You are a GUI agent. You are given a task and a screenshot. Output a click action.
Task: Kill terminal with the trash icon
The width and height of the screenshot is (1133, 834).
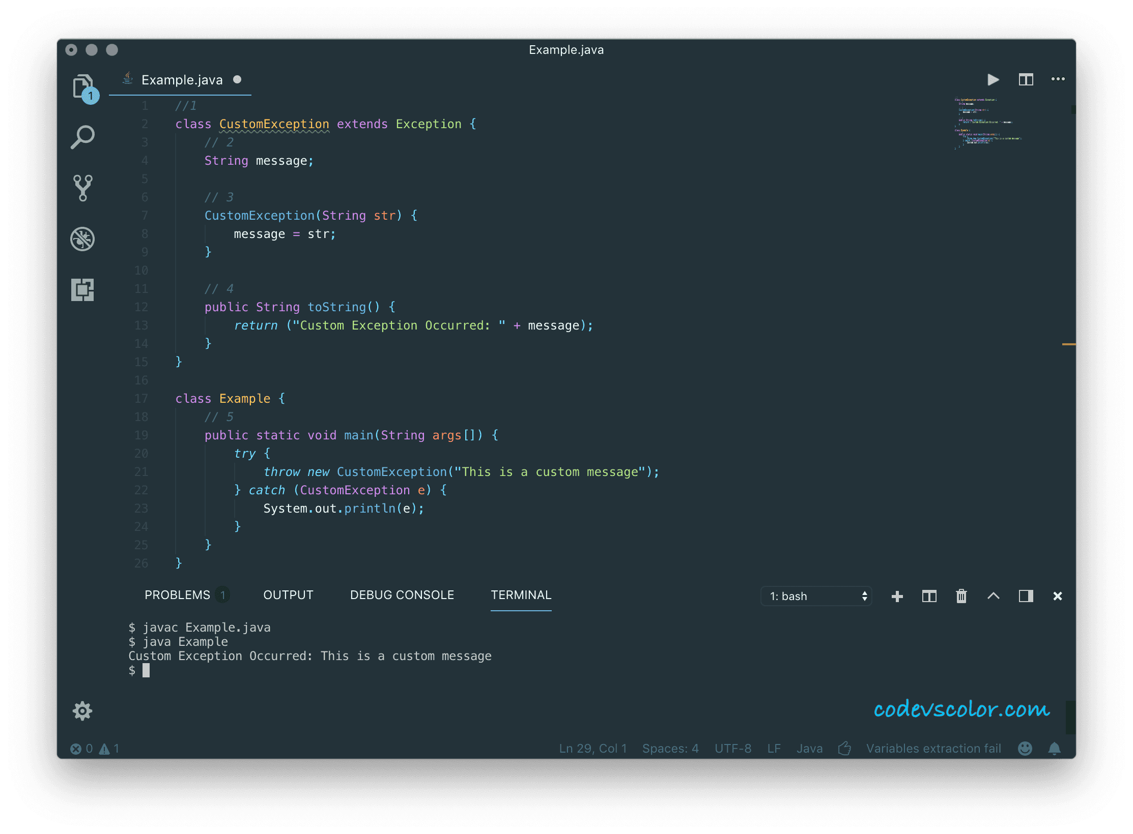point(961,596)
